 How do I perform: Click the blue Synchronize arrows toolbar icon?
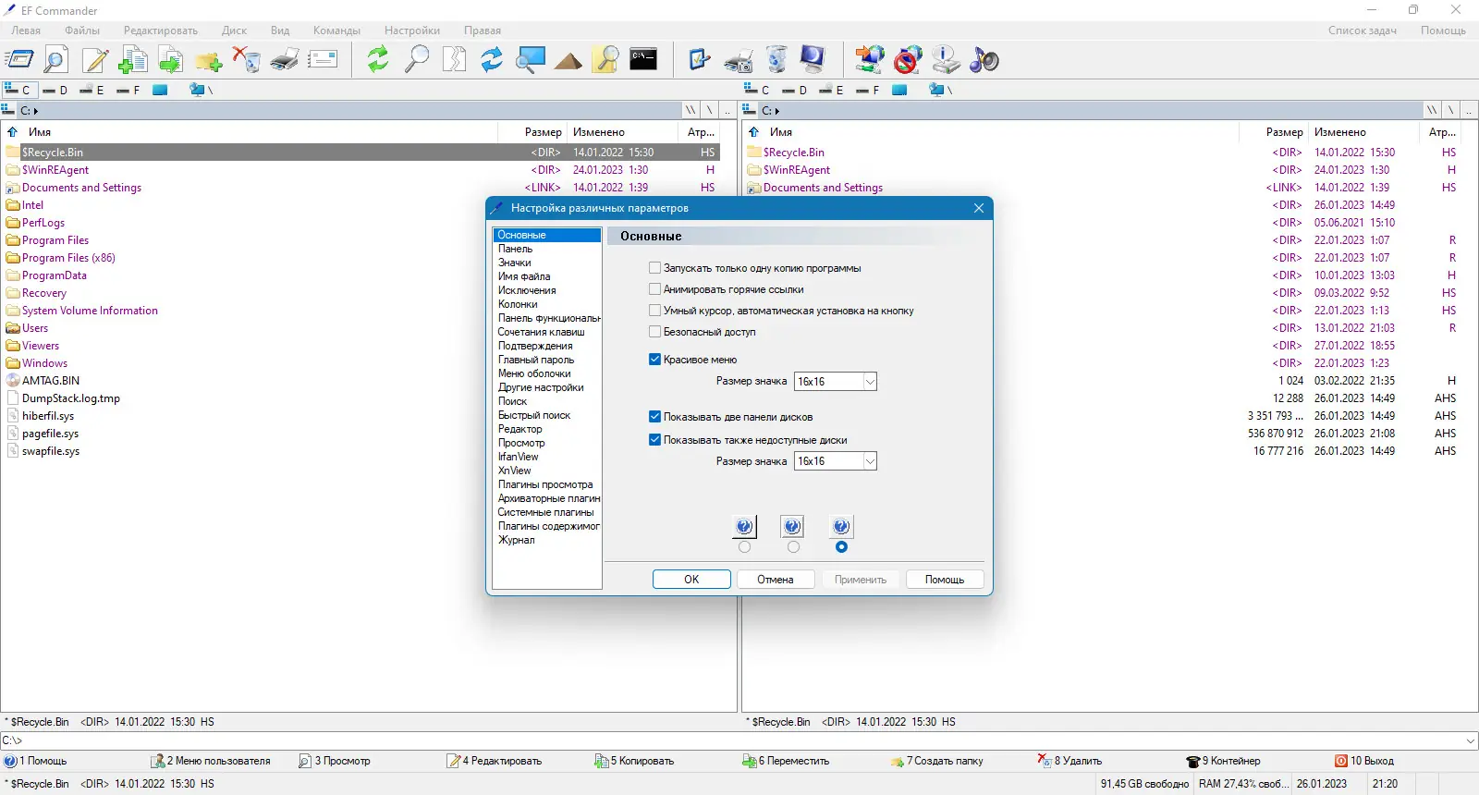click(492, 60)
